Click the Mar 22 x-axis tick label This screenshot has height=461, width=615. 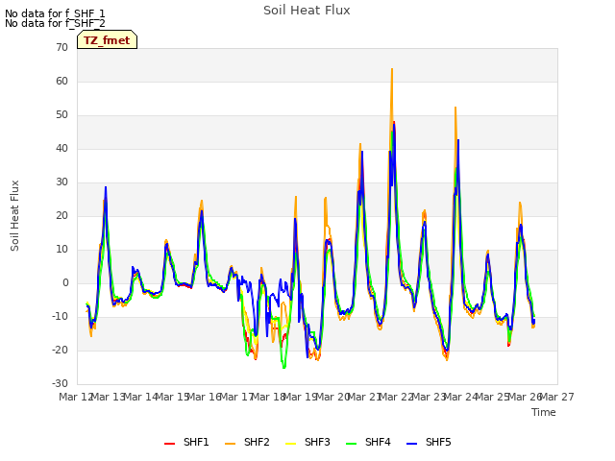pos(397,397)
